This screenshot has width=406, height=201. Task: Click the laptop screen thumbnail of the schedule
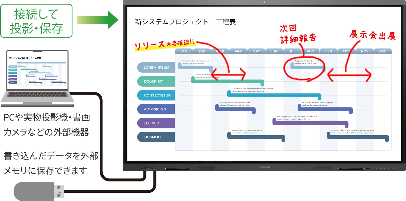pos(38,70)
